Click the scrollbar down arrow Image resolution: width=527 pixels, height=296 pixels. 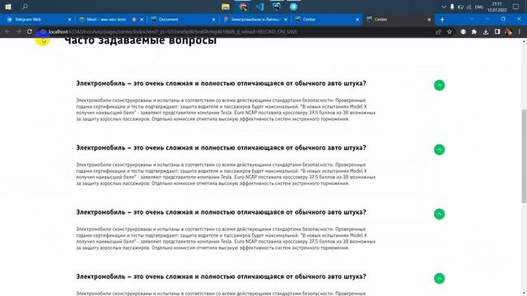point(524,293)
